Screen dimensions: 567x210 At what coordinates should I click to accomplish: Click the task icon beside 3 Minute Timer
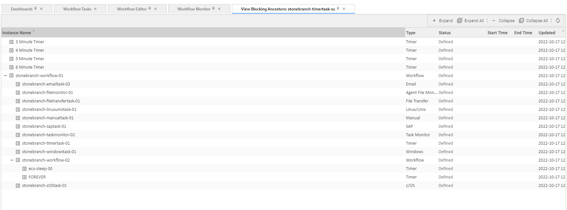(11, 42)
